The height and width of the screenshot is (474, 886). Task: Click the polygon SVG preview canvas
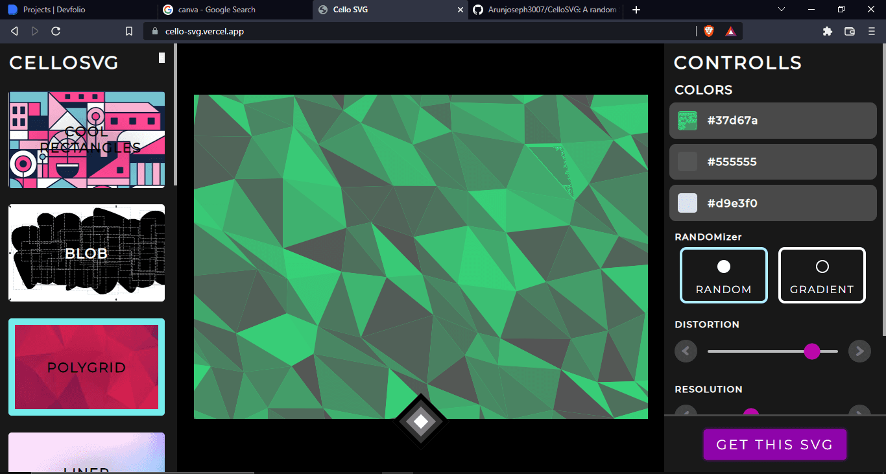tap(421, 257)
